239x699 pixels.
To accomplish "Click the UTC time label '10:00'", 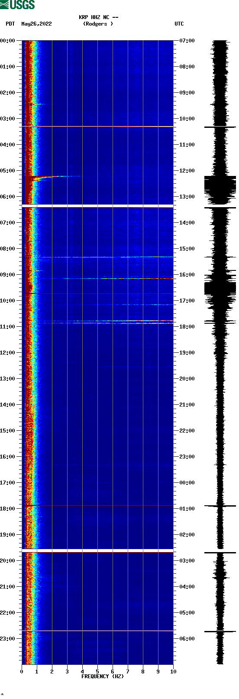I will pyautogui.click(x=187, y=119).
